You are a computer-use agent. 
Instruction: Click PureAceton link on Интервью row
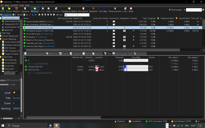pyautogui.click(x=41, y=37)
